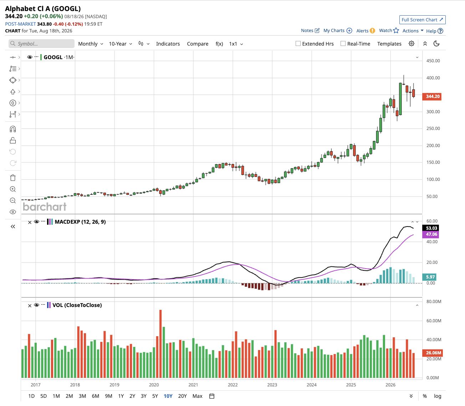The width and height of the screenshot is (465, 406).
Task: Toggle dark mode moon icon
Action: [436, 43]
